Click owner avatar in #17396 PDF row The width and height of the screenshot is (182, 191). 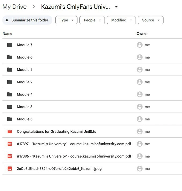(x=140, y=156)
